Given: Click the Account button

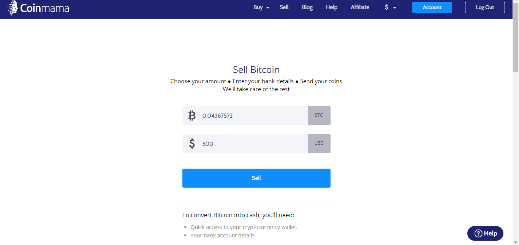Looking at the screenshot, I should pyautogui.click(x=432, y=8).
